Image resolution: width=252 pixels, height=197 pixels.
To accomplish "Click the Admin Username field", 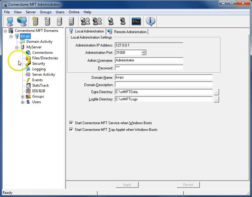I will click(x=149, y=60).
